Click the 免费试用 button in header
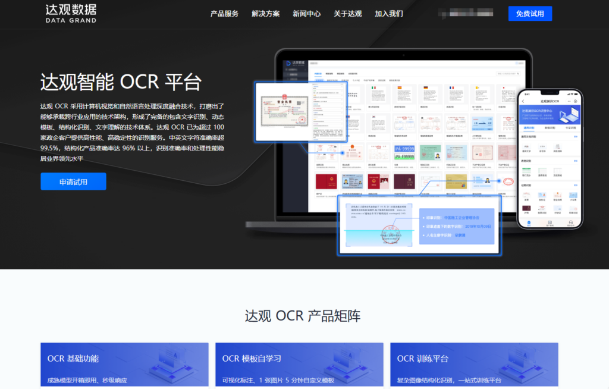This screenshot has width=609, height=389. pos(530,14)
